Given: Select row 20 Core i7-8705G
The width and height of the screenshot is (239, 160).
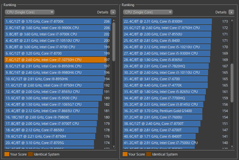Looking at the screenshot, I should (x=58, y=143).
